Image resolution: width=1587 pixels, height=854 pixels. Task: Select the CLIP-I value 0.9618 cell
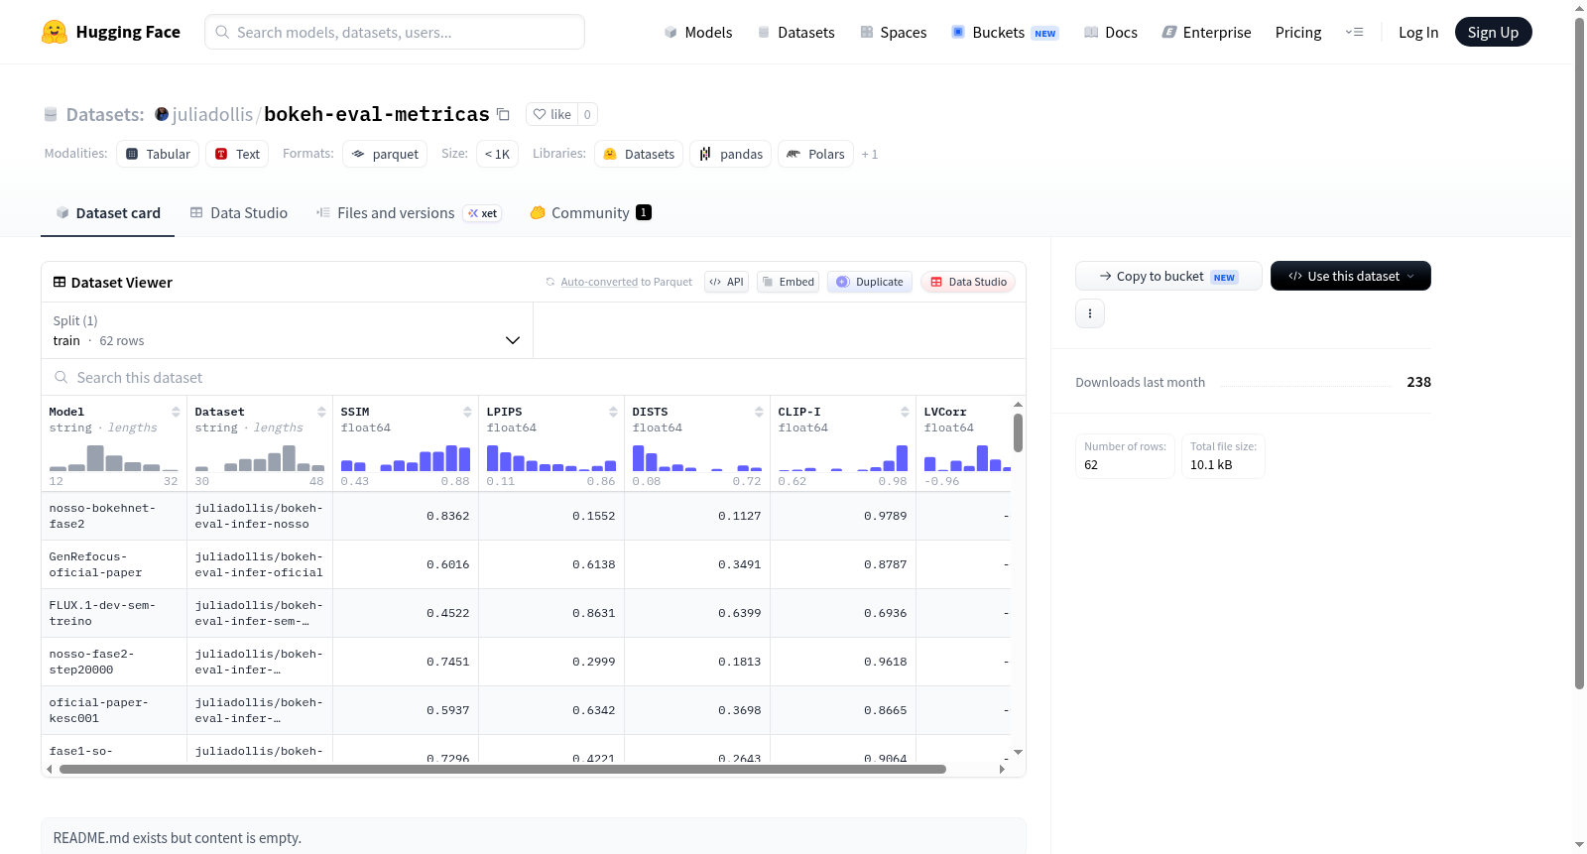pos(843,662)
